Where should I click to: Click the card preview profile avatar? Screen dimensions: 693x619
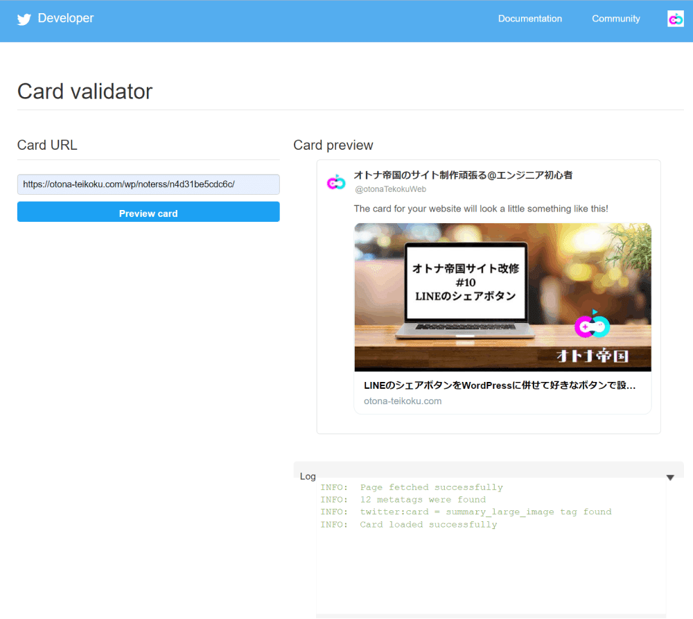point(336,182)
